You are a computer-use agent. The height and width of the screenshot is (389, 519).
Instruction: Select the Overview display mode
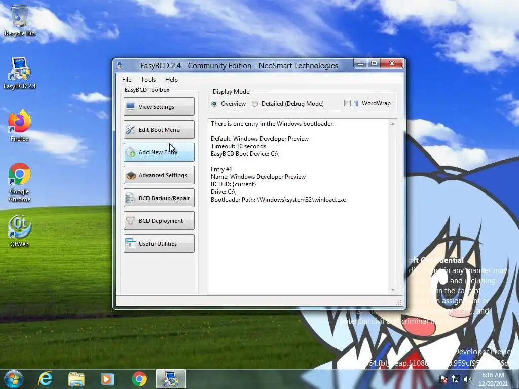click(229, 104)
